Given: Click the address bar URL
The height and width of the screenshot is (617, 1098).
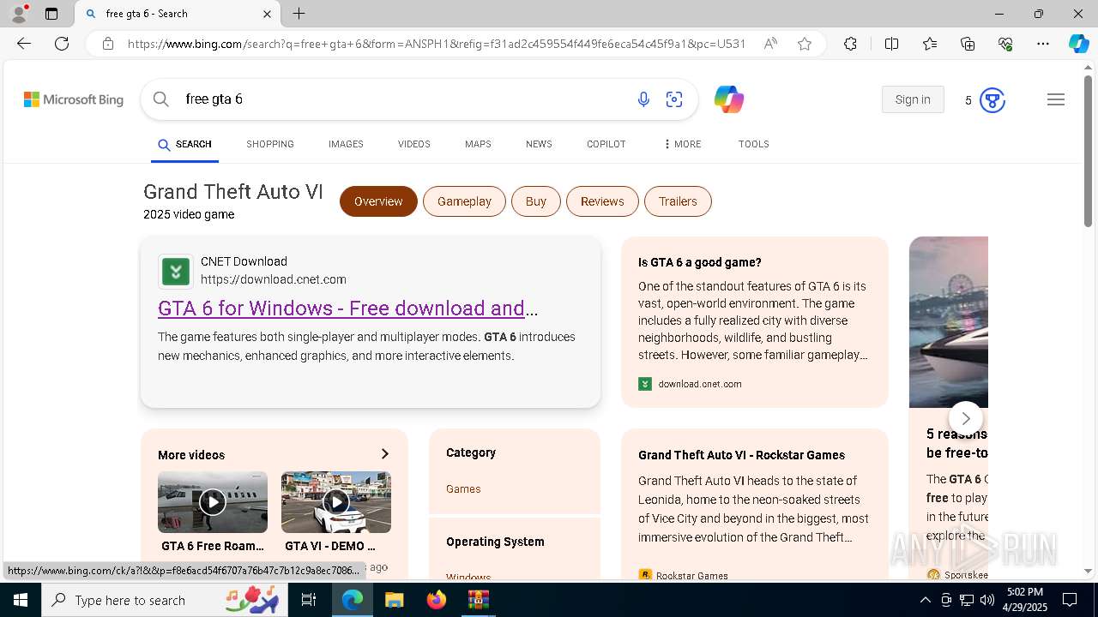Looking at the screenshot, I should (x=437, y=44).
